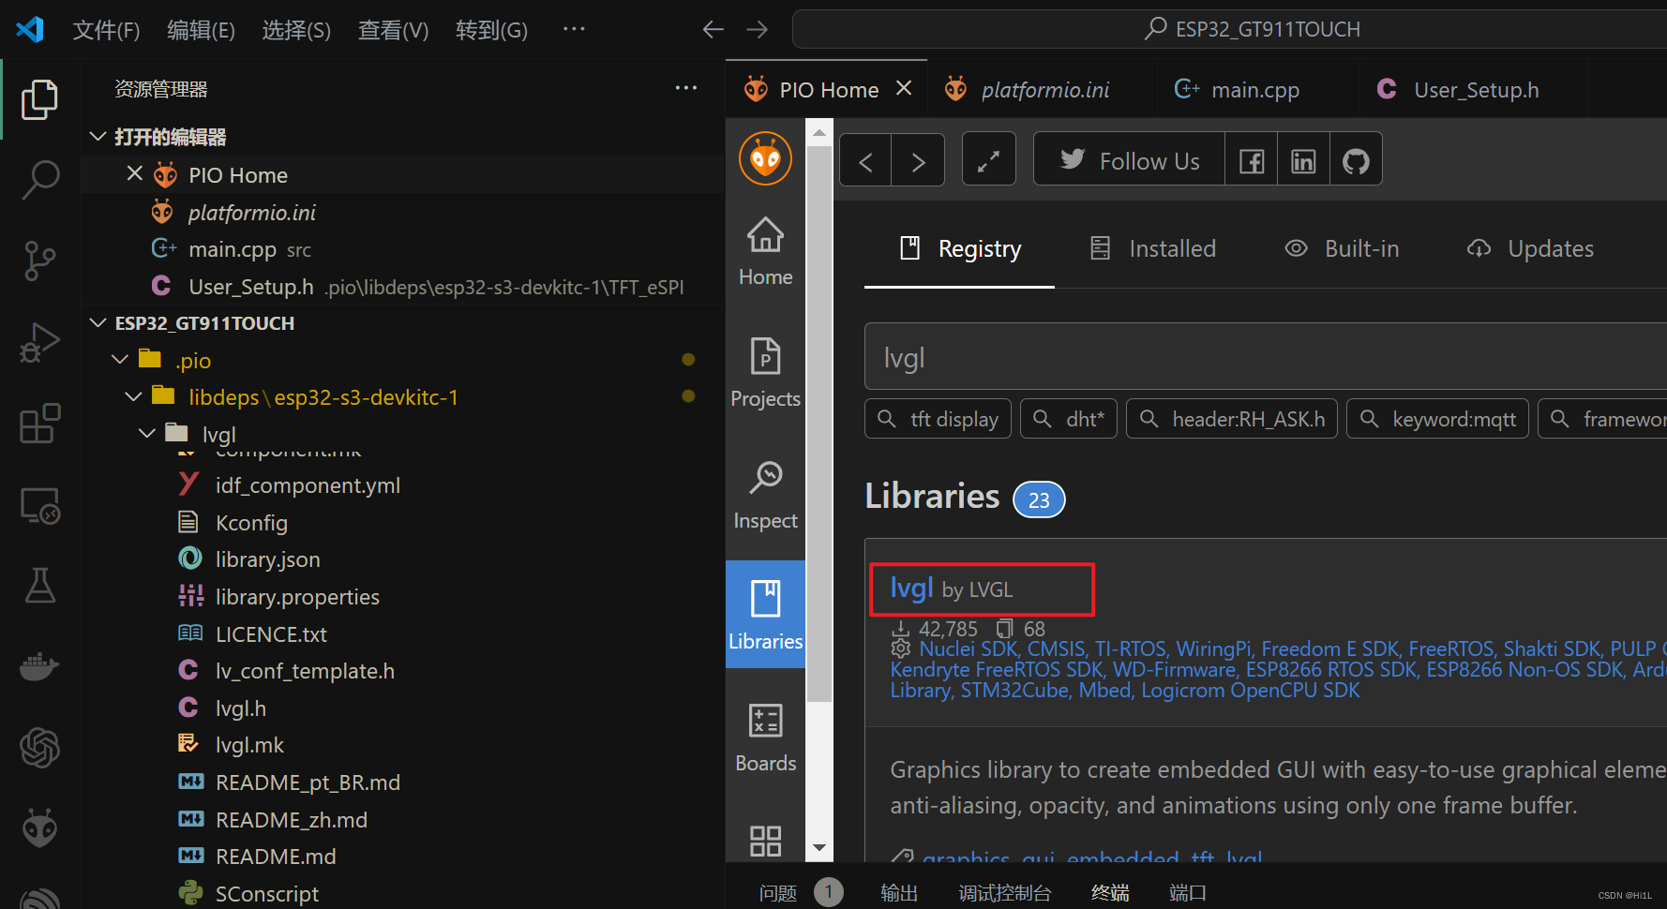This screenshot has height=909, width=1667.
Task: Collapse the open editors section
Action: click(x=98, y=137)
